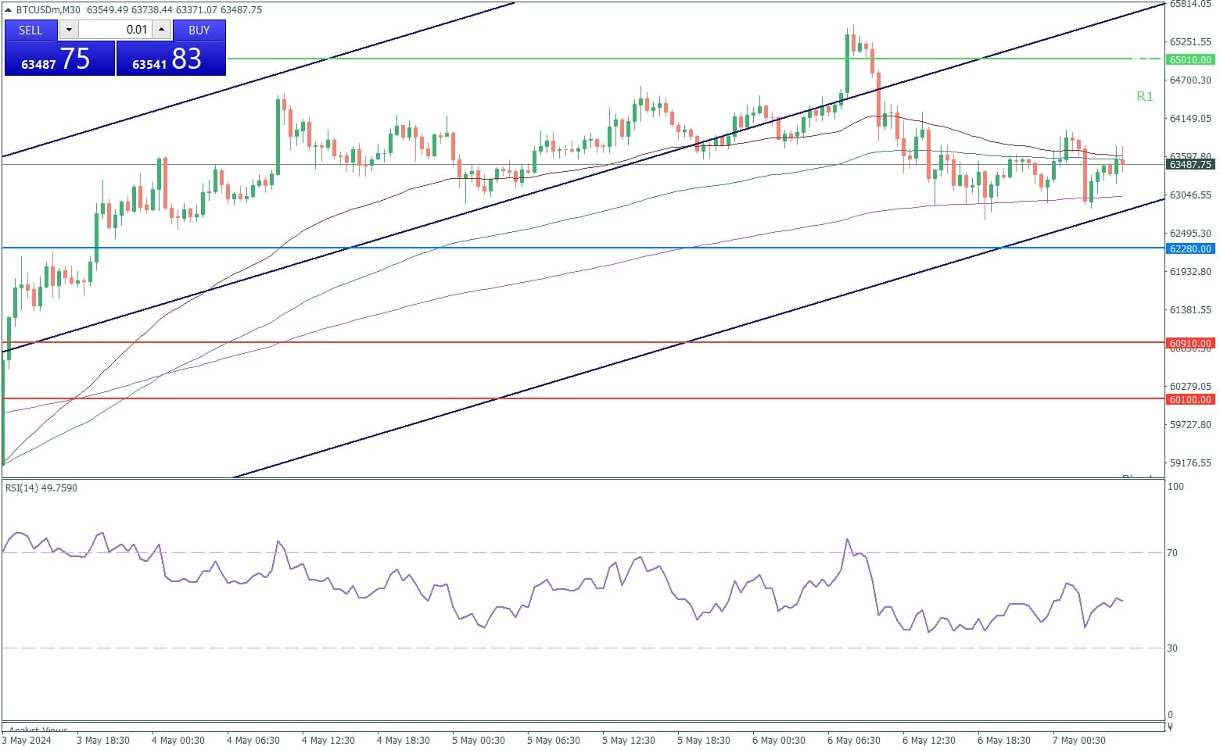Screen dimensions: 1220x750
Task: Increase lot volume with the up arrow
Action: pos(162,30)
